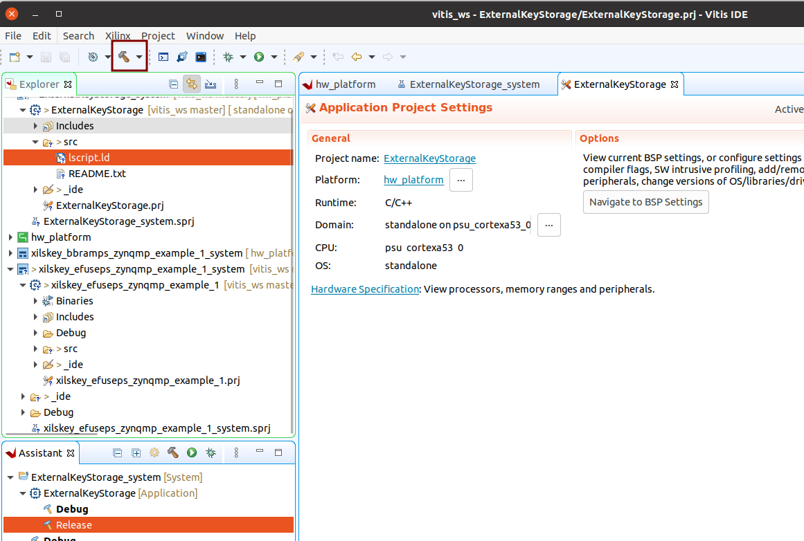
Task: Click the wrench-shaped toolbar icon left of the terminal
Action: (x=182, y=57)
